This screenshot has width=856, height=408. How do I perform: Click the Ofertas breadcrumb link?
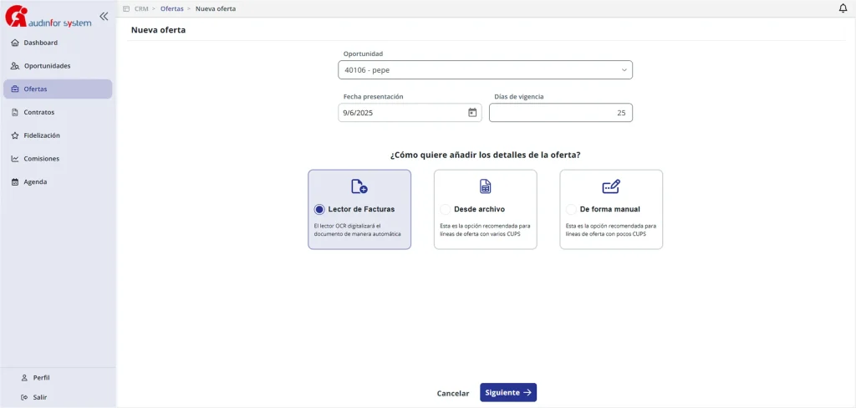[172, 8]
